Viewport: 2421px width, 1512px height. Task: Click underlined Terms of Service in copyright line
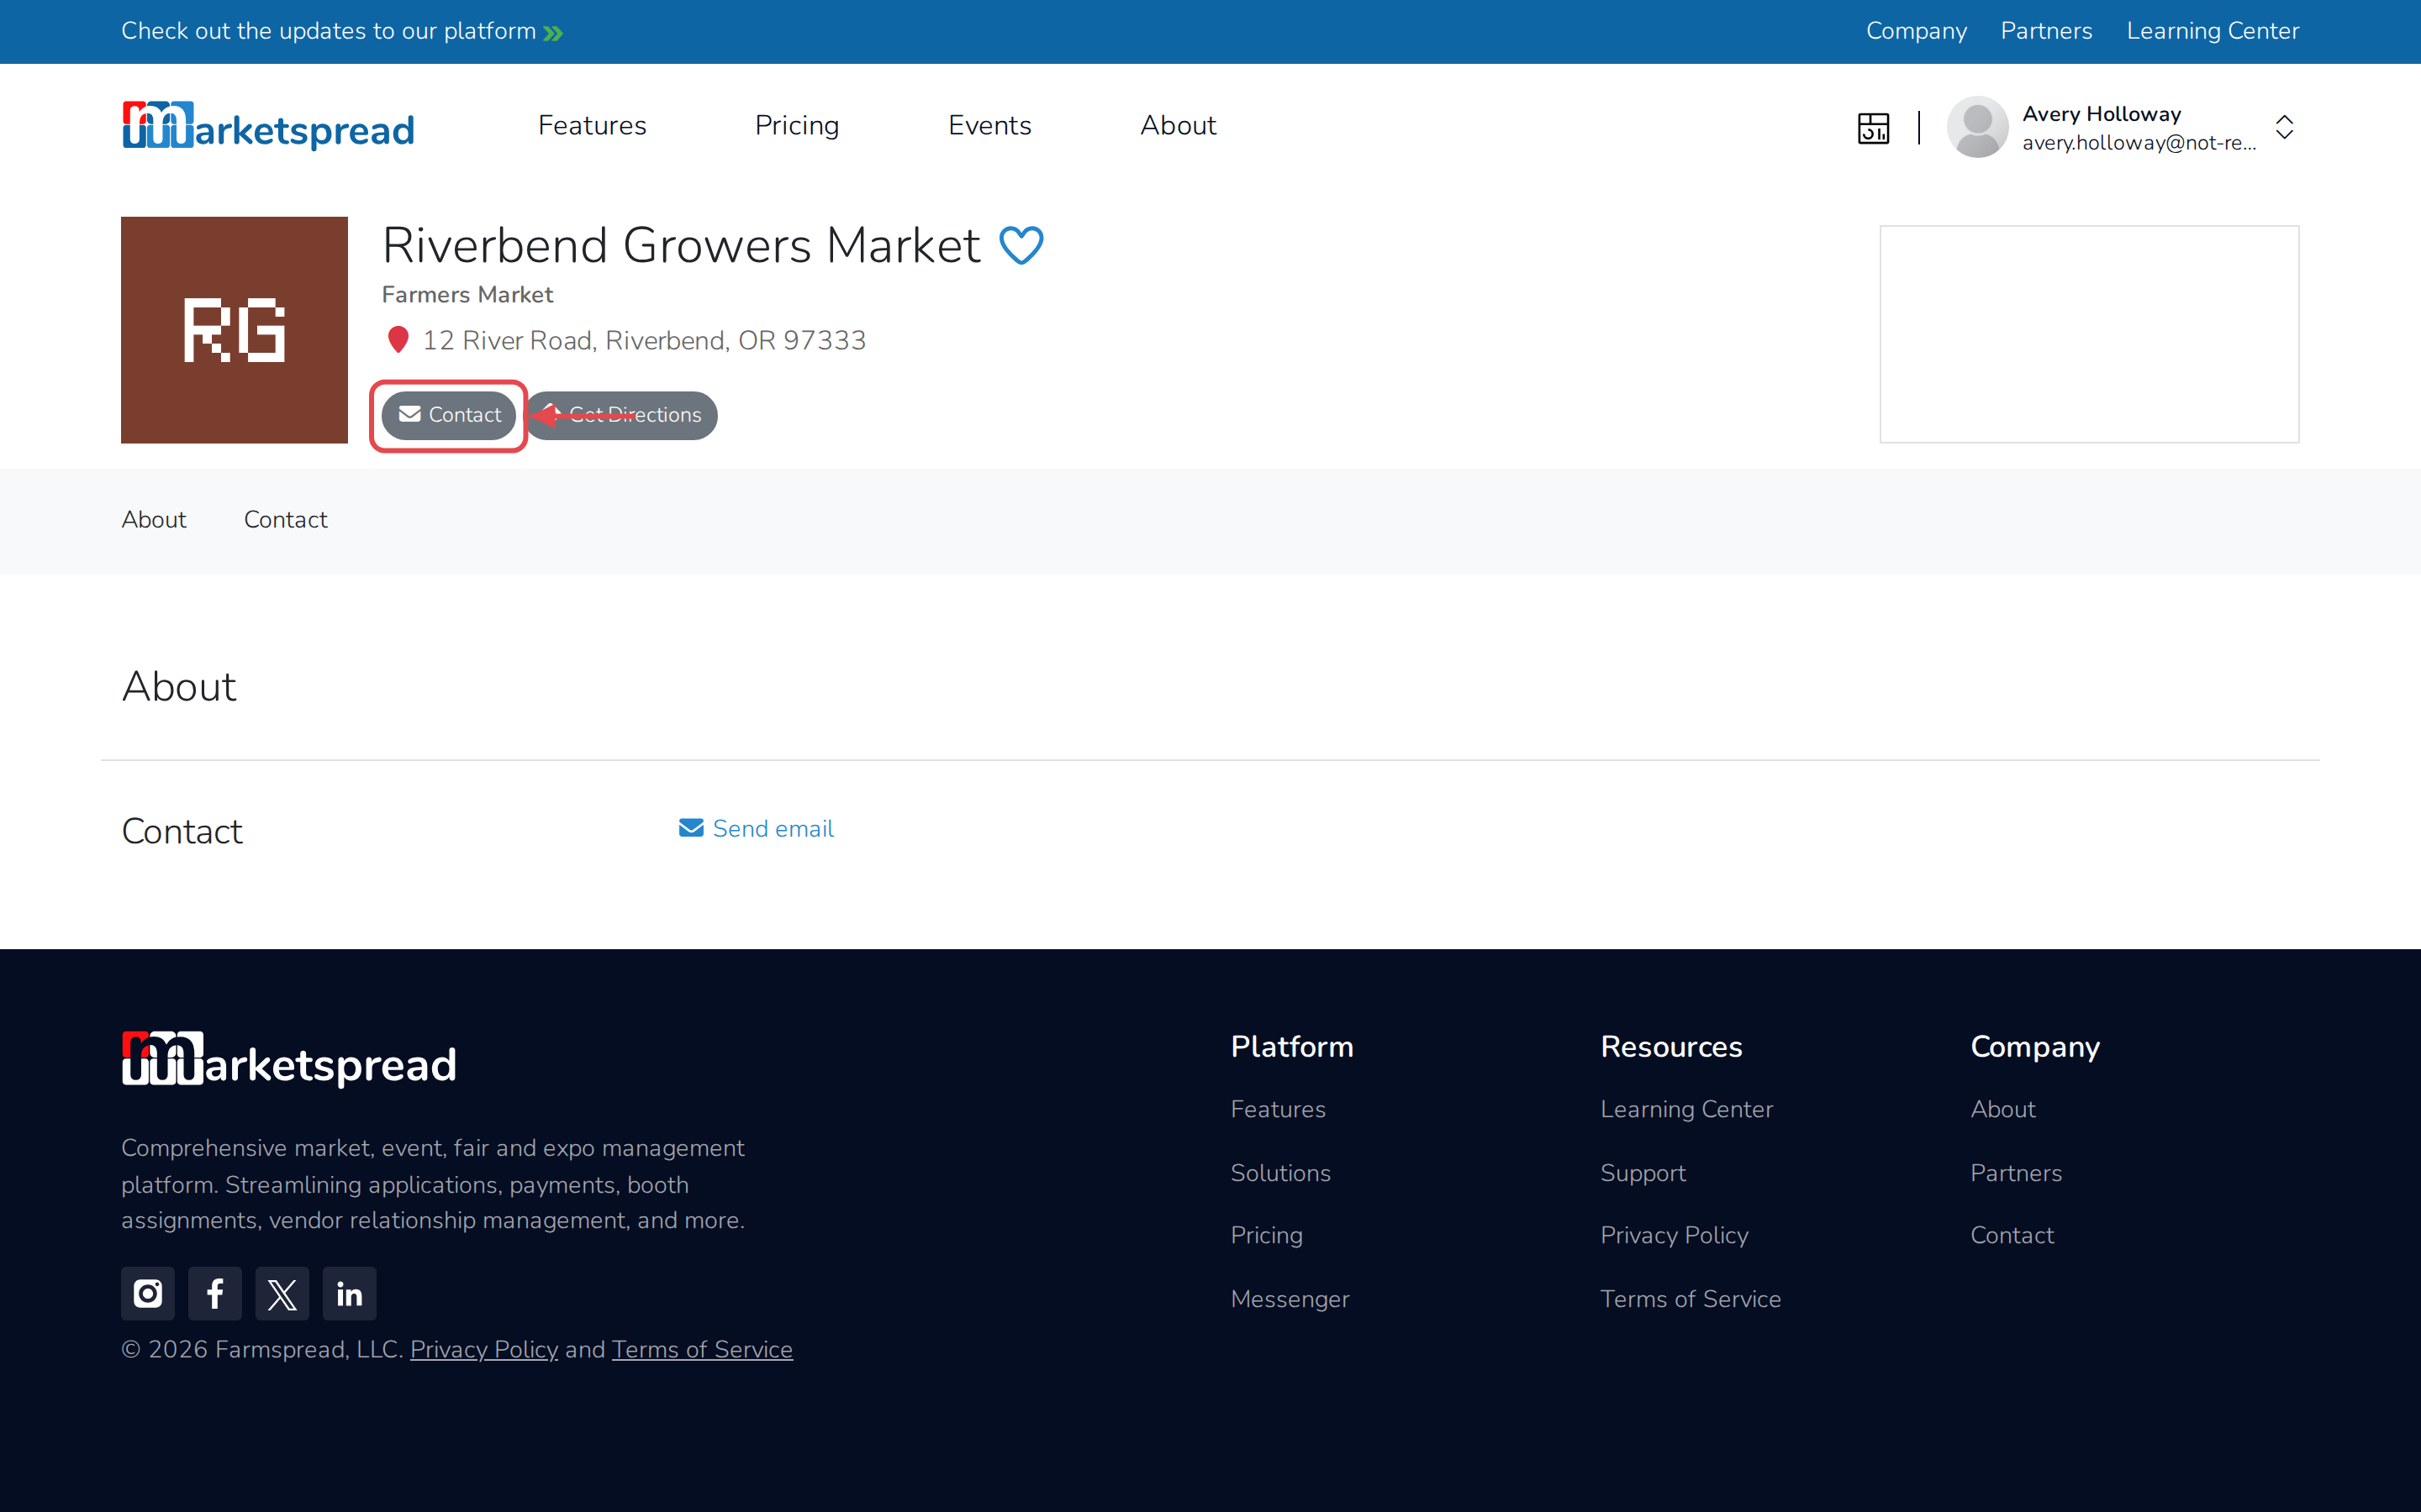[x=702, y=1349]
